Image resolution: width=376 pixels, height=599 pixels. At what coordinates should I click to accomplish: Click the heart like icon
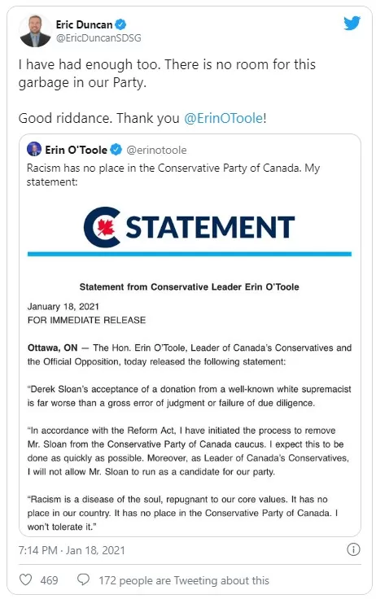click(x=25, y=580)
